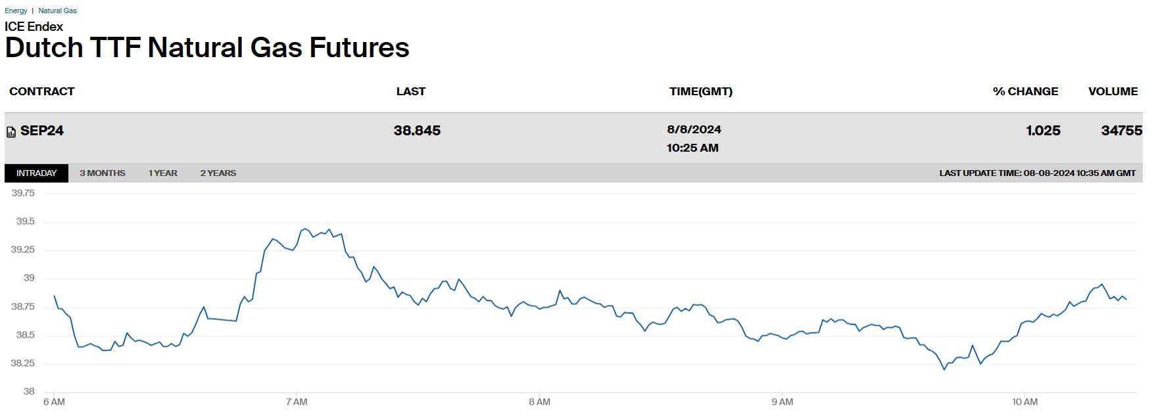Click the last price 38.845
1156x417 pixels.
pos(417,131)
